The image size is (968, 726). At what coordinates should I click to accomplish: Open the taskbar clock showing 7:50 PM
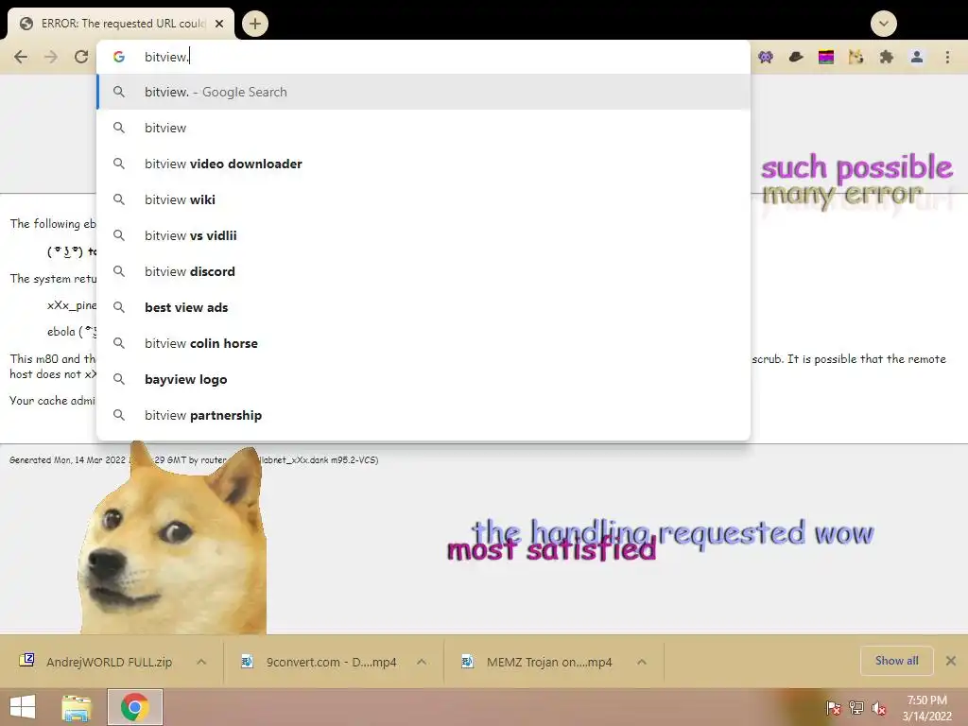926,708
